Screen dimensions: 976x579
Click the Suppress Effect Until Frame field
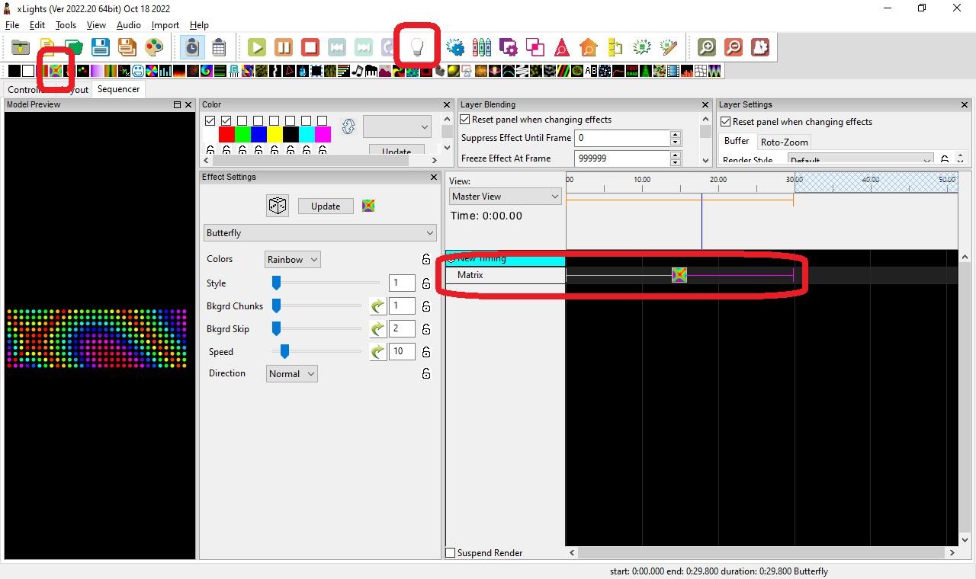pos(622,138)
